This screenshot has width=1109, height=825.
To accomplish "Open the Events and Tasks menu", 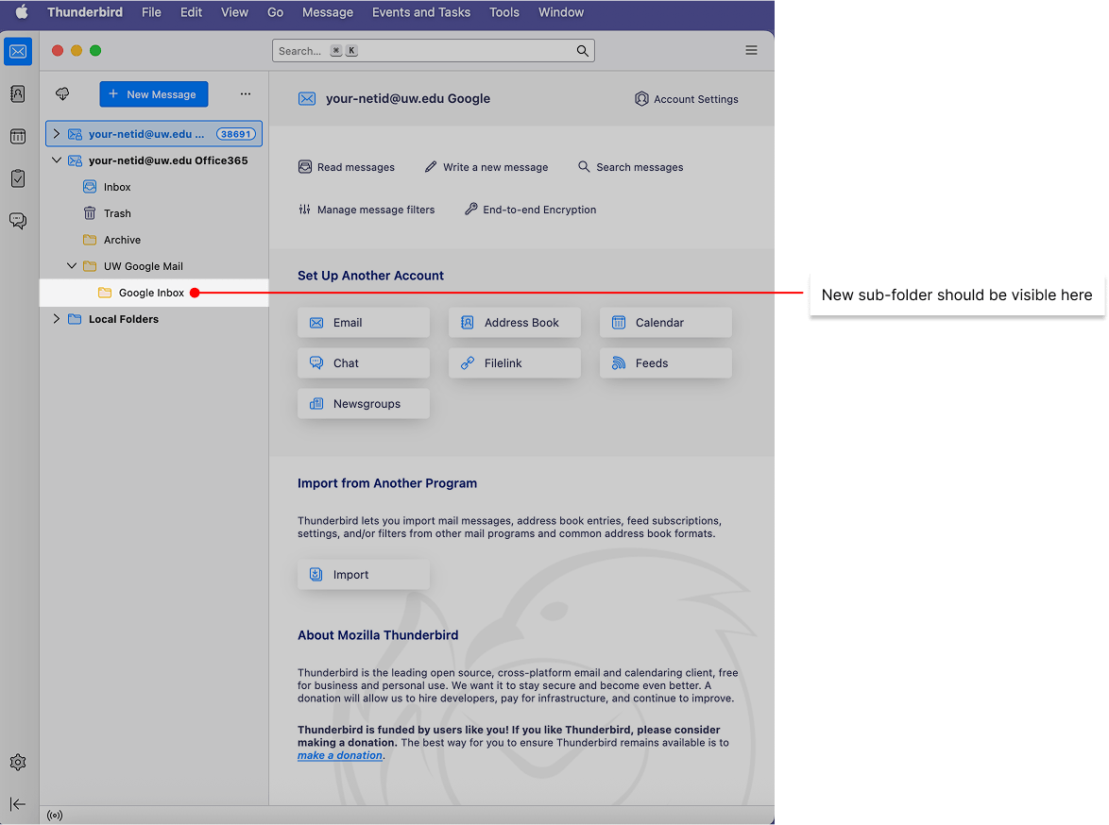I will pos(421,12).
